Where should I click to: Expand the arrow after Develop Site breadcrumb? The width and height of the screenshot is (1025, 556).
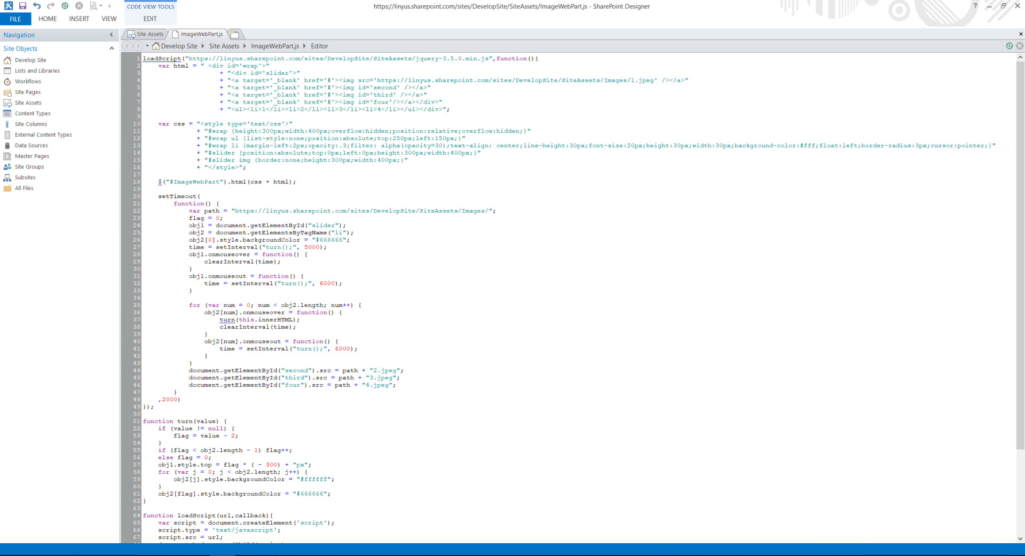(203, 46)
